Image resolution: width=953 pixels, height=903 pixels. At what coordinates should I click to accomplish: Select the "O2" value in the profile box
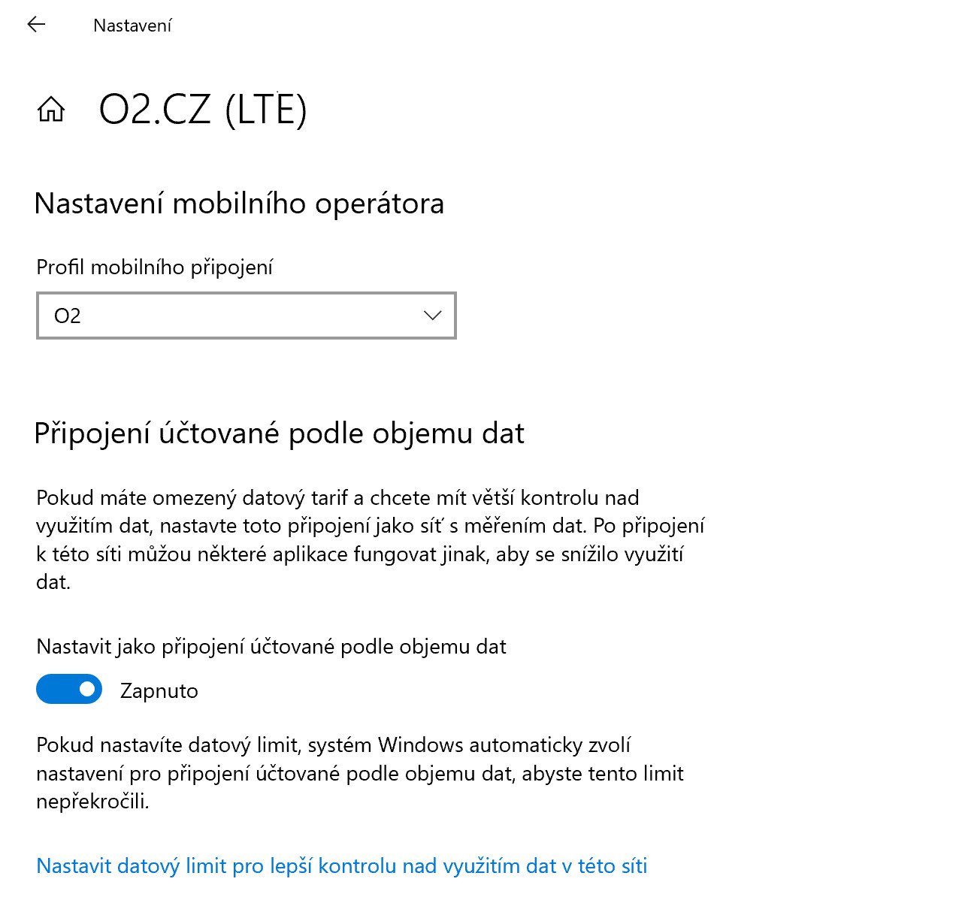tap(68, 316)
